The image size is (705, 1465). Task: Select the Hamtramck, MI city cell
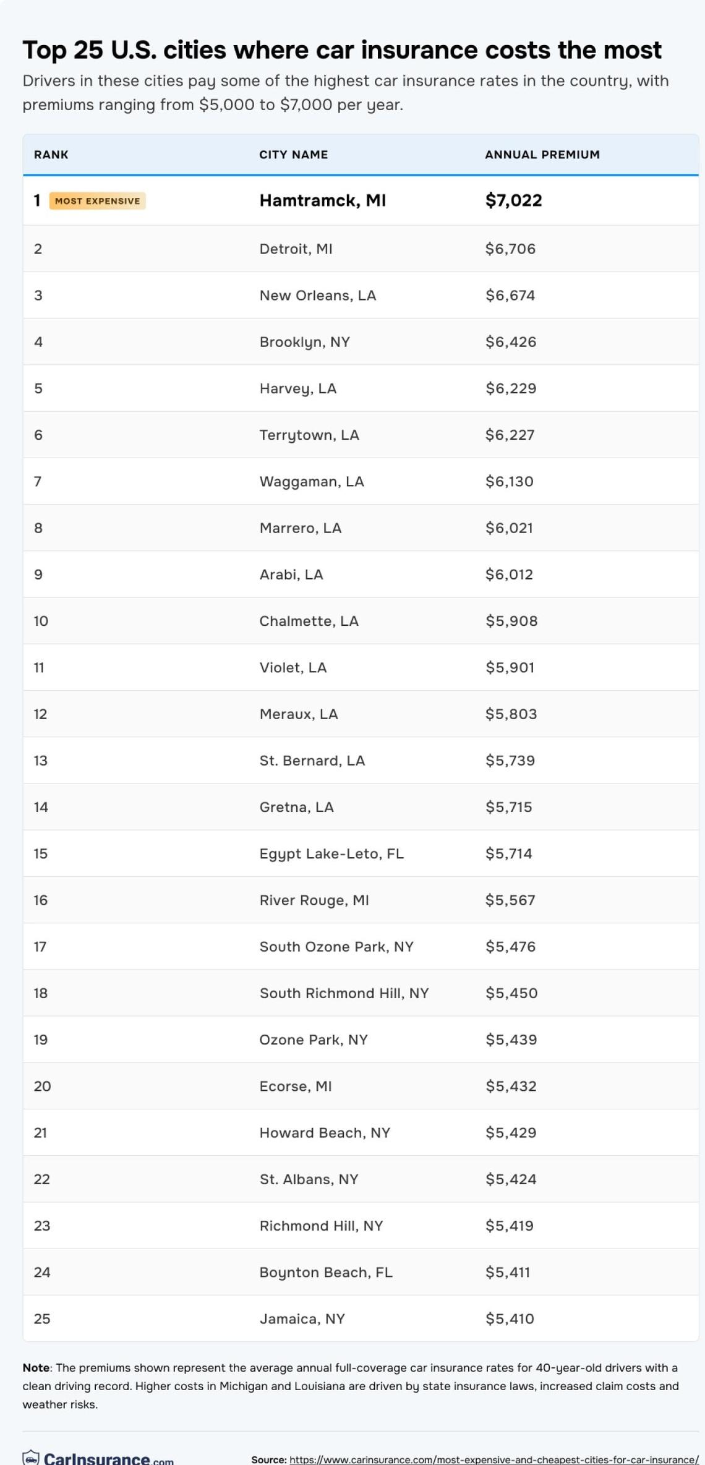coord(322,200)
